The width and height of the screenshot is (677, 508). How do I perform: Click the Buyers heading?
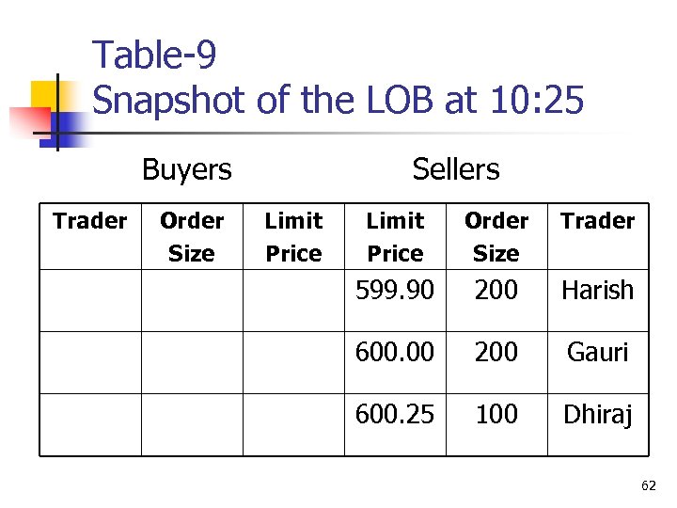pyautogui.click(x=186, y=169)
